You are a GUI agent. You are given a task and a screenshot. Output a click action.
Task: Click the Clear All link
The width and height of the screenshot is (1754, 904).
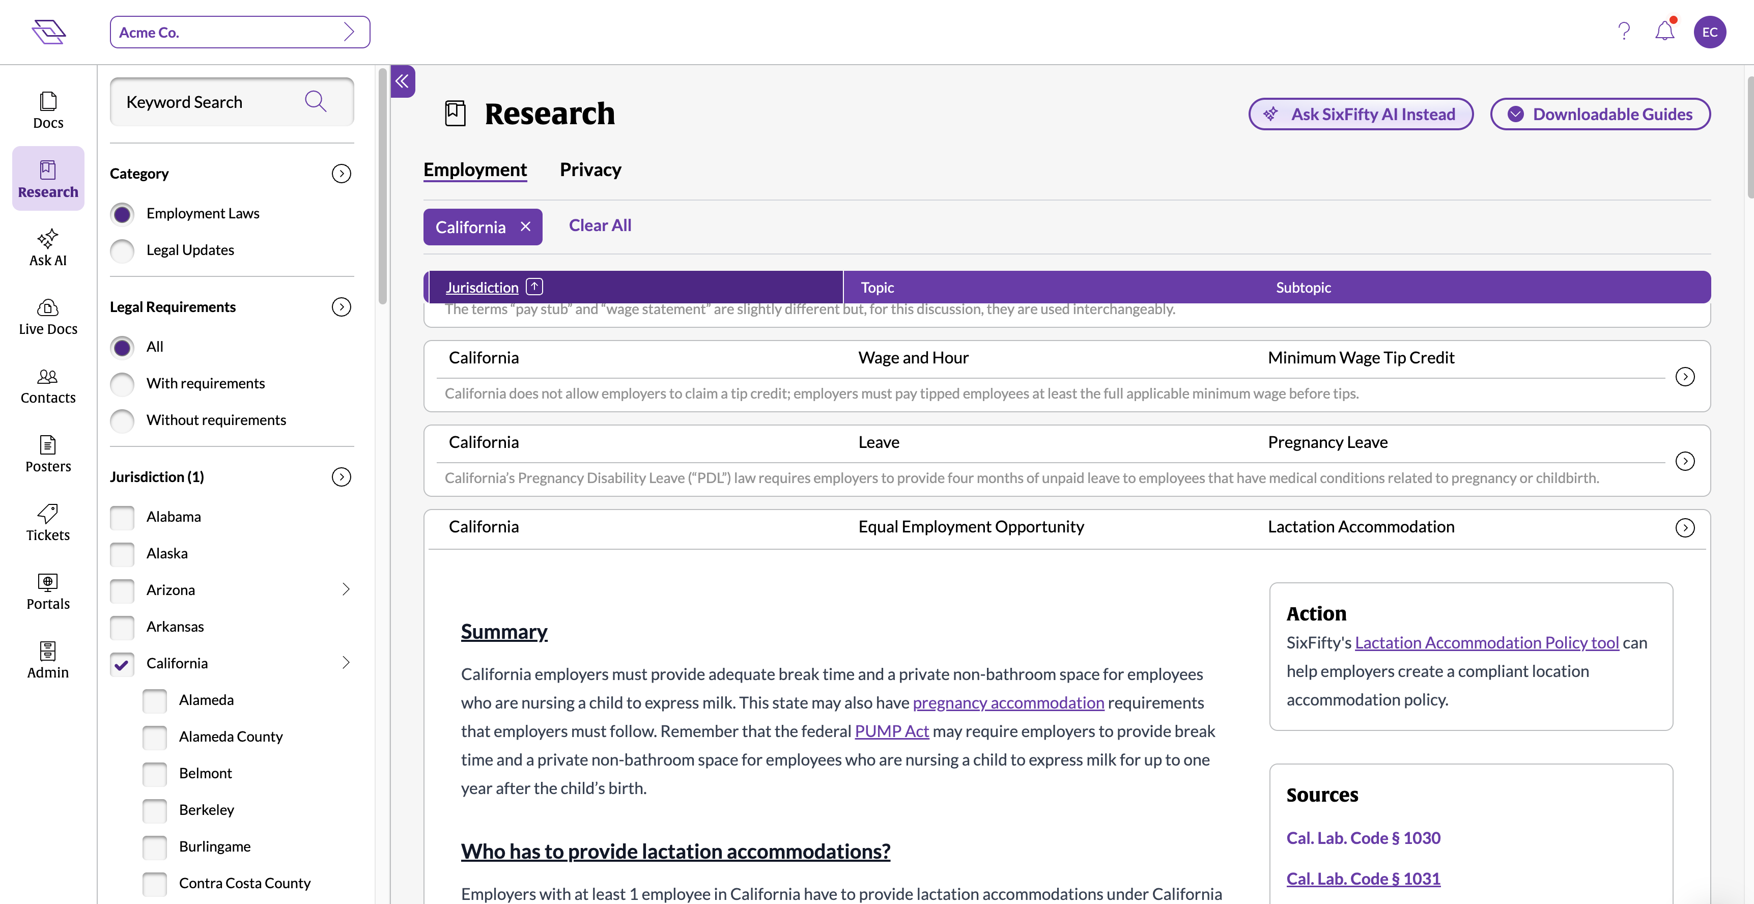599,225
